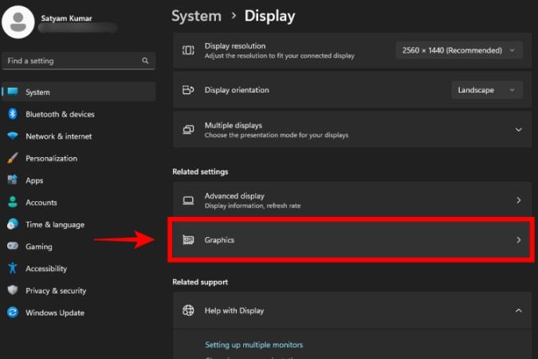Click the Bluetooth & devices icon
This screenshot has height=359, width=538.
pos(13,114)
